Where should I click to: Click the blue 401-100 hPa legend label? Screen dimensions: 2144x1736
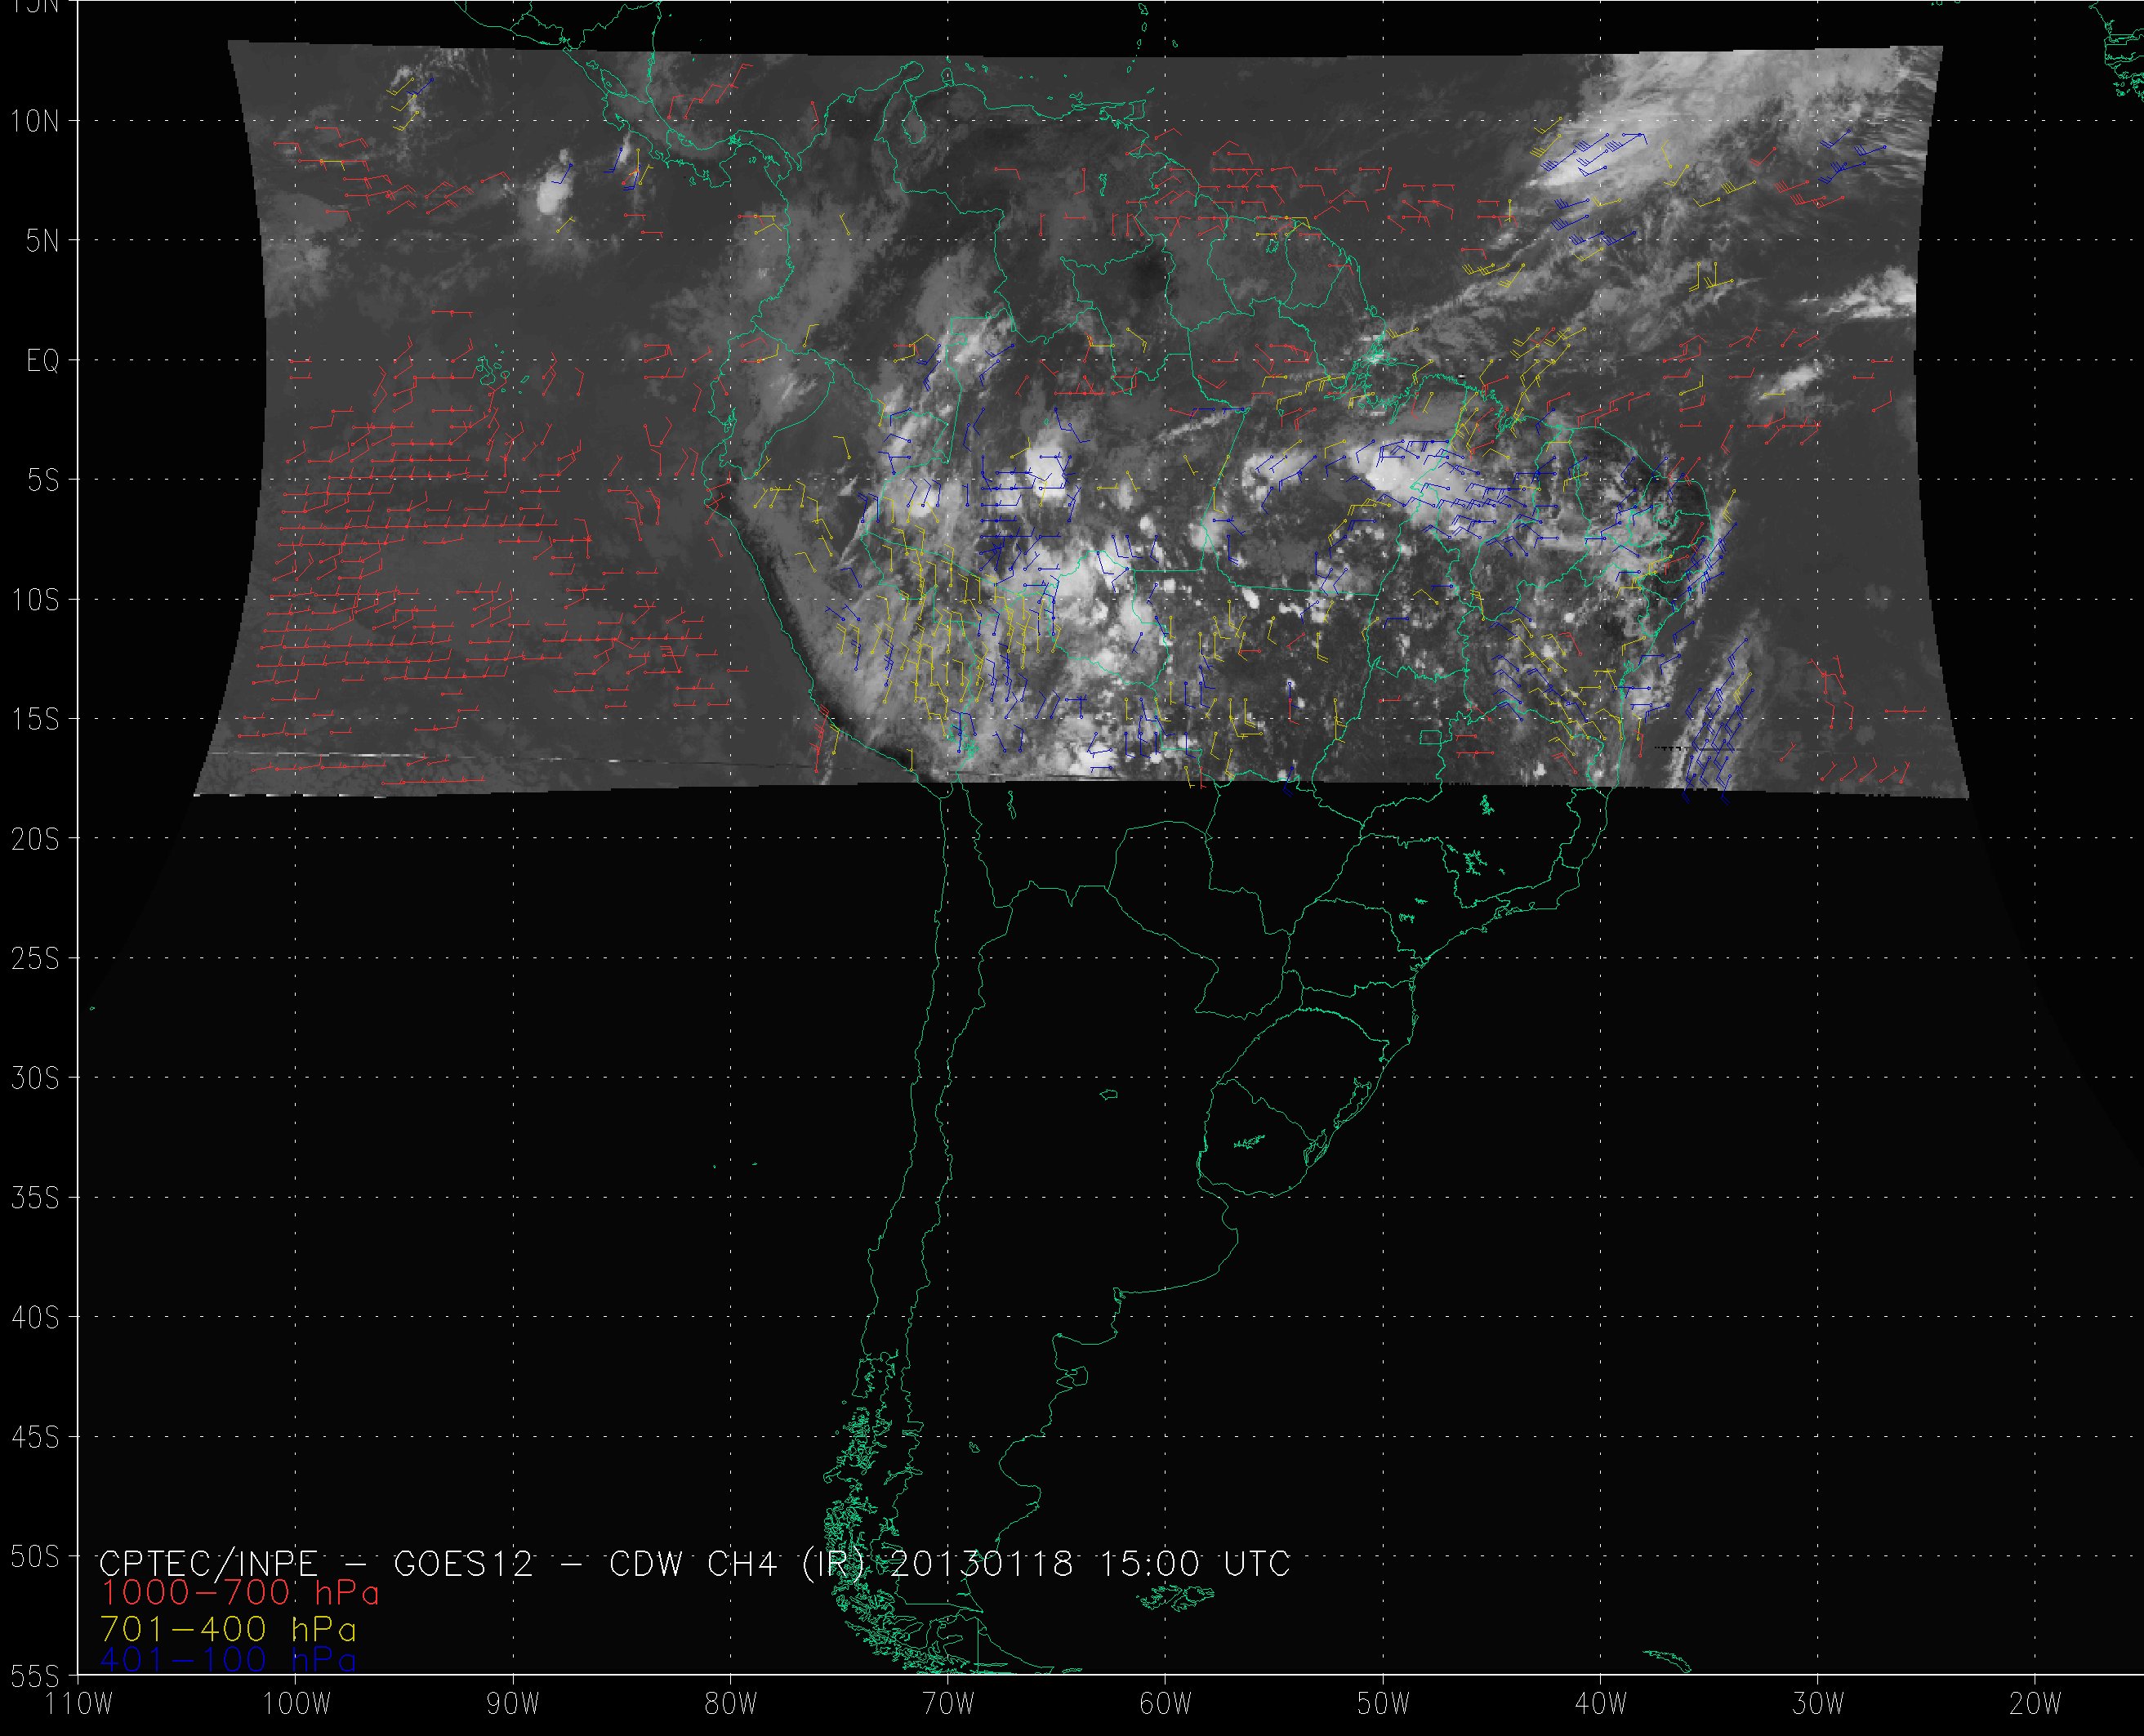(228, 1660)
